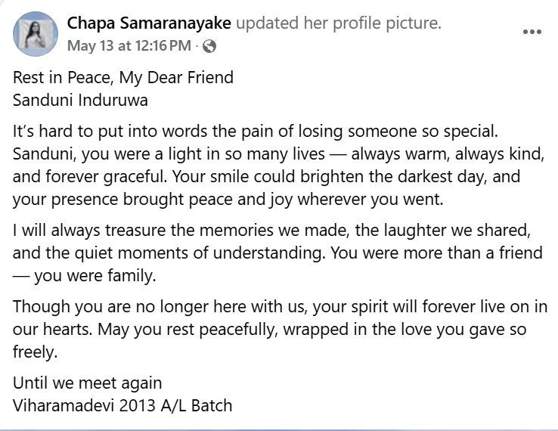
Task: Click the line starting 'and forever graceful'
Action: pyautogui.click(x=267, y=176)
